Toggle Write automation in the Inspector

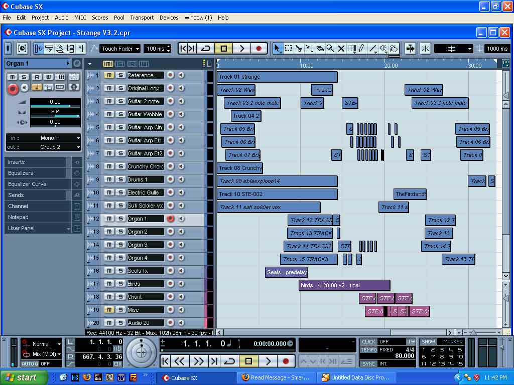tap(49, 77)
